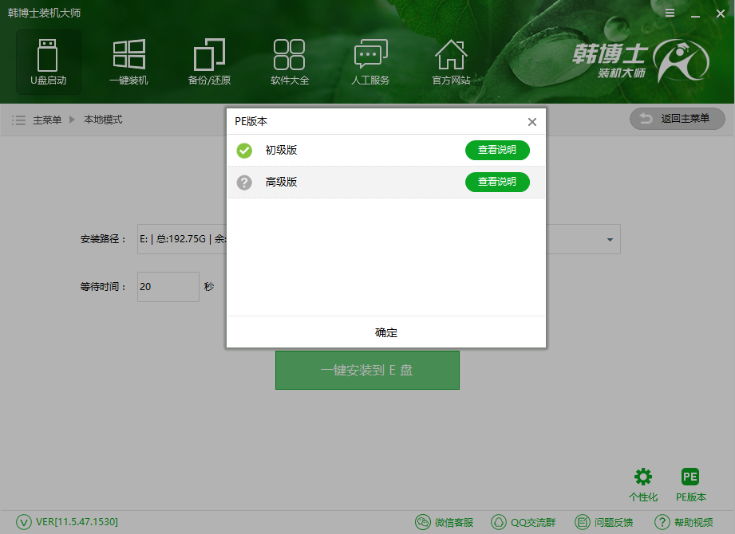The width and height of the screenshot is (735, 534).
Task: Select the U盘启动 mode icon
Action: 48,61
